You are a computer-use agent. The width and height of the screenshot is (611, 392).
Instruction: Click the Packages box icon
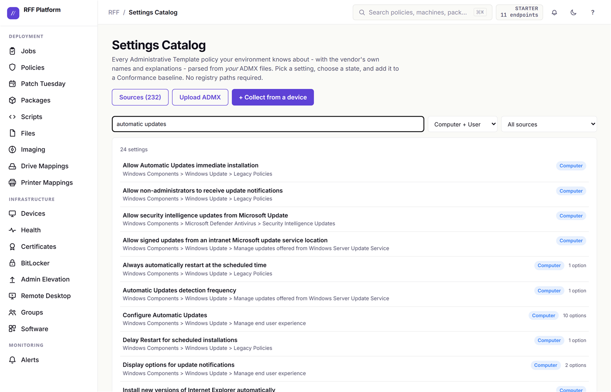click(12, 100)
